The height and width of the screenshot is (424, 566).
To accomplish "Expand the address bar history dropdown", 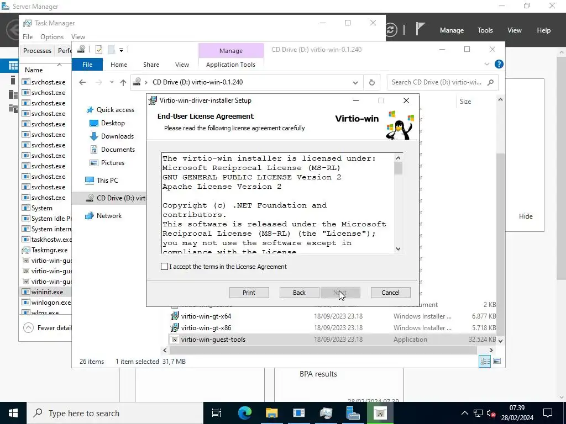I will 355,83.
